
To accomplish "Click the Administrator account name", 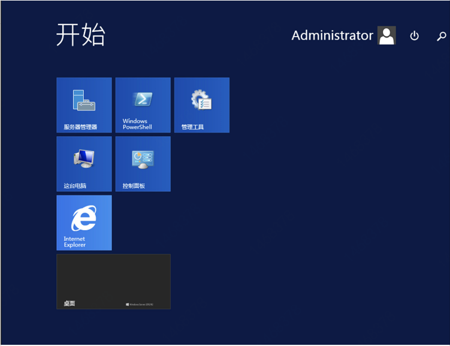I will pyautogui.click(x=333, y=35).
